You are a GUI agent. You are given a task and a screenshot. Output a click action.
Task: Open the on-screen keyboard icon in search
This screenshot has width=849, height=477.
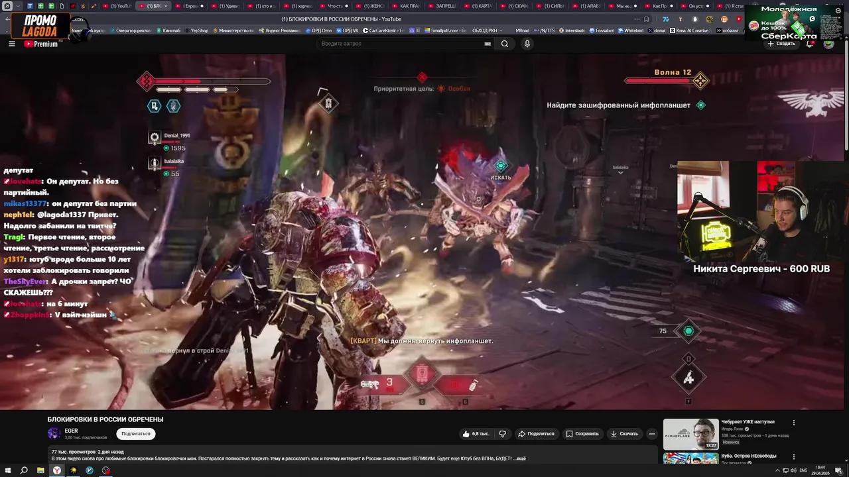click(488, 44)
